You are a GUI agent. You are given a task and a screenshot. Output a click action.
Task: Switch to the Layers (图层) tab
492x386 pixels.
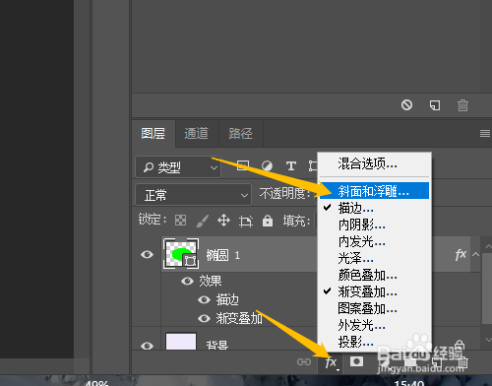click(154, 134)
